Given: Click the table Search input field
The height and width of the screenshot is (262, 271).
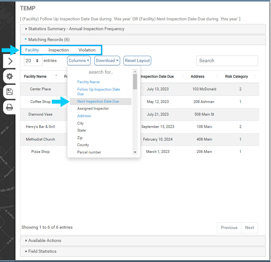Looking at the screenshot, I should 227,61.
